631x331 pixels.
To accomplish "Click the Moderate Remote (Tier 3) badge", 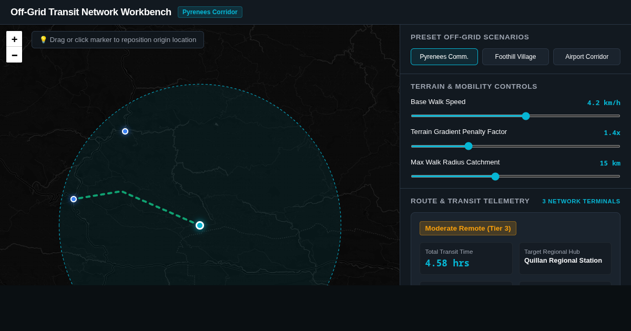I will click(468, 228).
